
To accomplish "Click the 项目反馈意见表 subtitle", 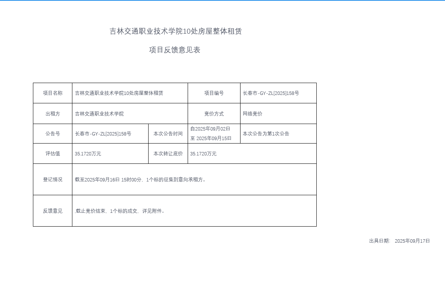I will click(x=175, y=50).
